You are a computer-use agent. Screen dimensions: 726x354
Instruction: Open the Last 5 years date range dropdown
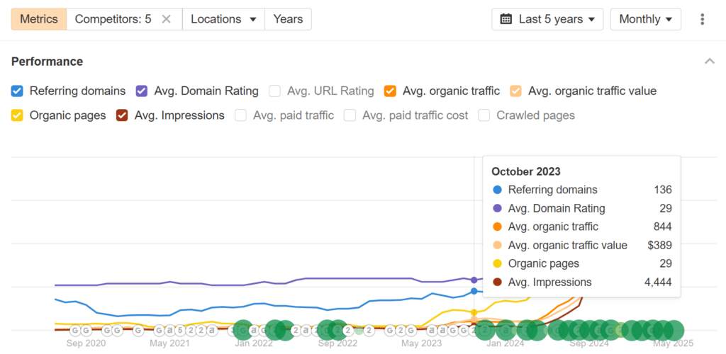coord(548,19)
